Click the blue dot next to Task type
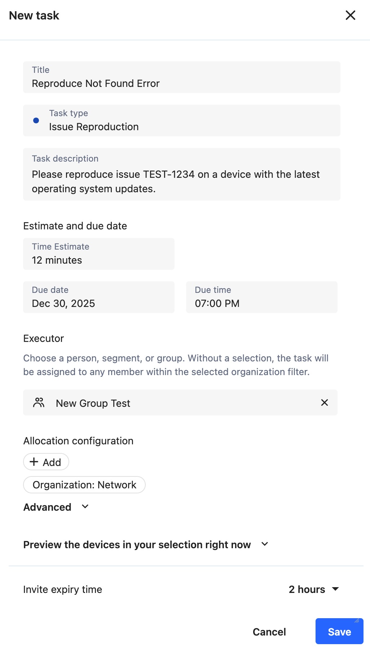The image size is (370, 651). (36, 120)
